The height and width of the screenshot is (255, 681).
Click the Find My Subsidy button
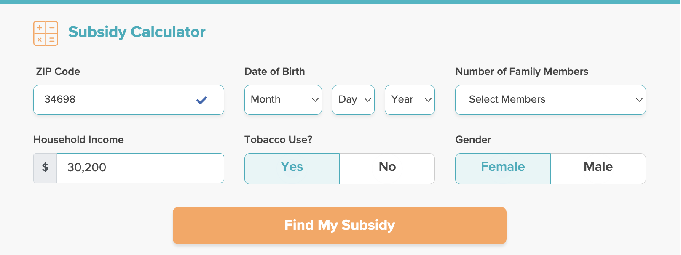[339, 225]
